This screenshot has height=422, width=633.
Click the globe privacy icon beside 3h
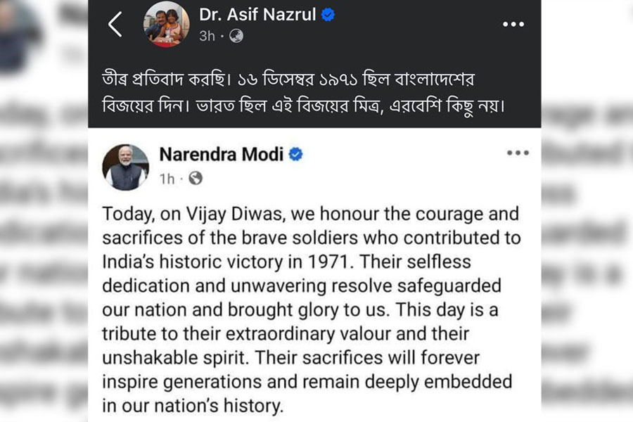[236, 36]
